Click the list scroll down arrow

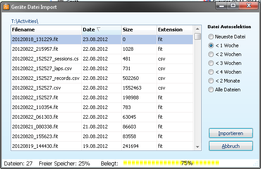point(197,147)
